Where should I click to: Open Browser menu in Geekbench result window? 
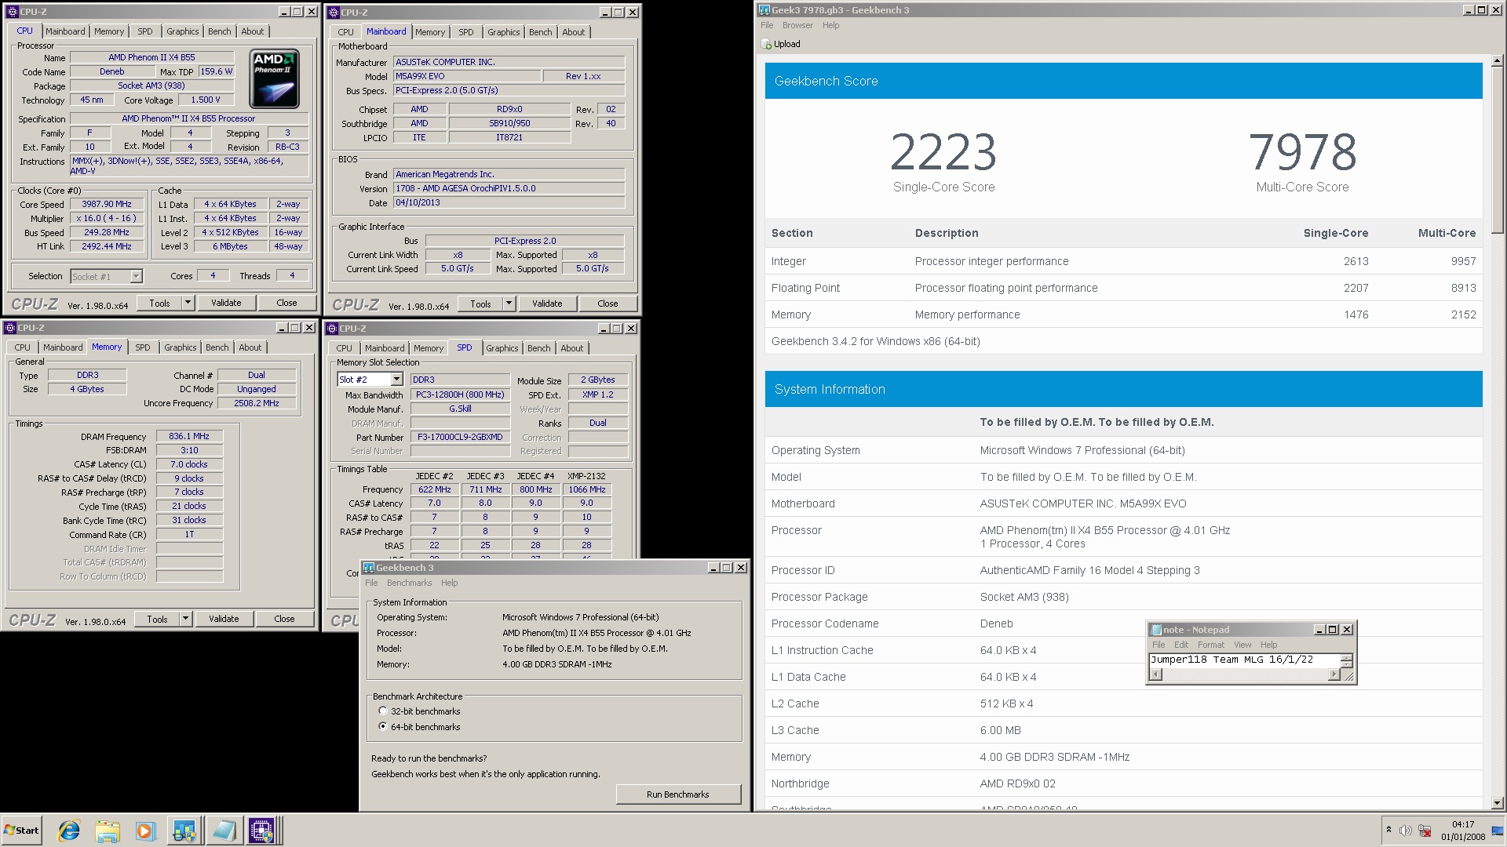point(797,25)
